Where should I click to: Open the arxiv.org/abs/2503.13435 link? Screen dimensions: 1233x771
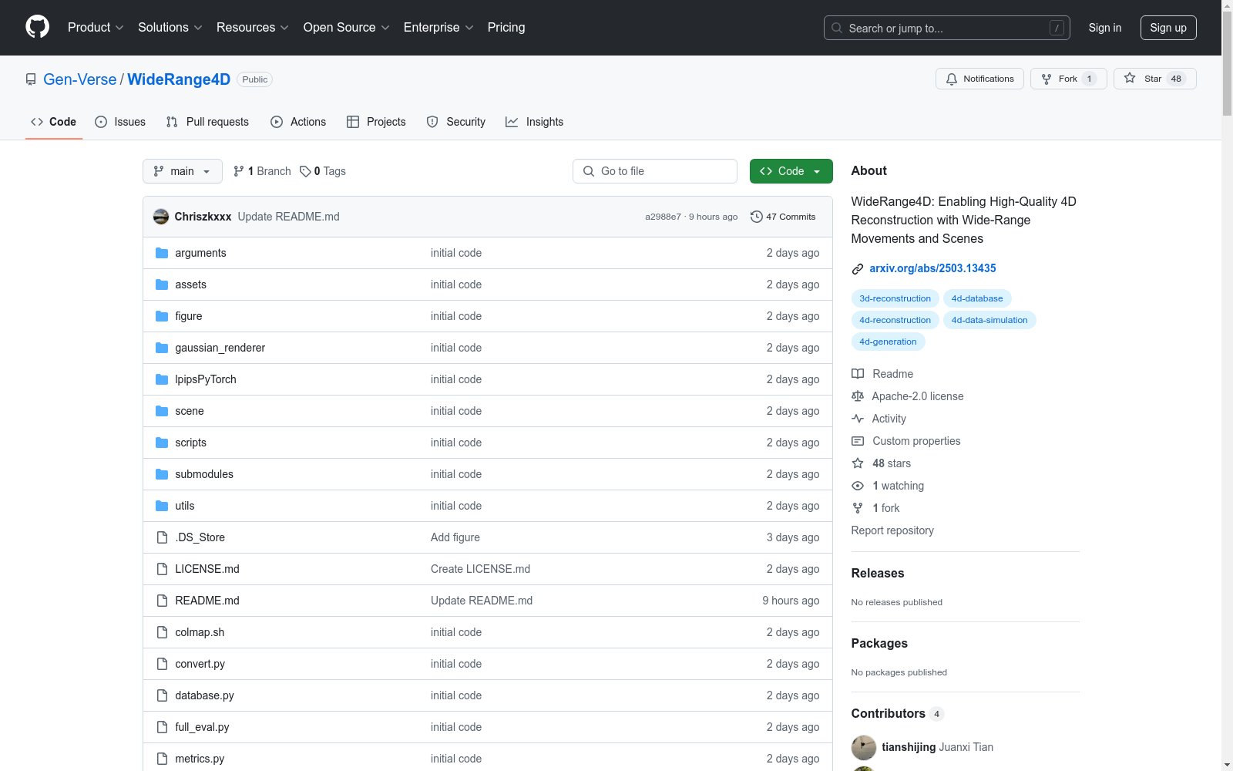click(x=932, y=268)
